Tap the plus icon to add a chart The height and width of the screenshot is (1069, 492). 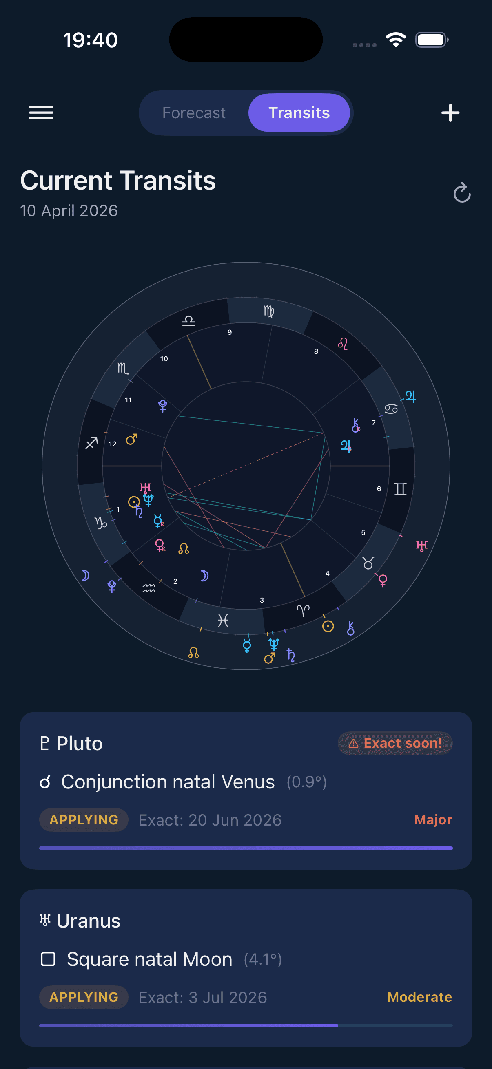coord(450,113)
